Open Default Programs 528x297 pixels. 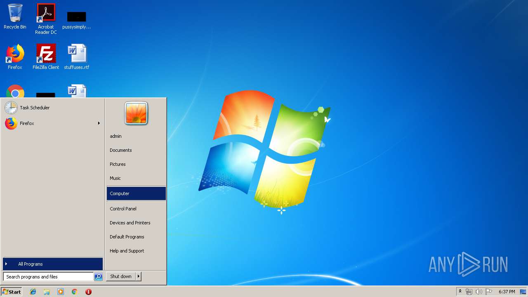(136, 237)
